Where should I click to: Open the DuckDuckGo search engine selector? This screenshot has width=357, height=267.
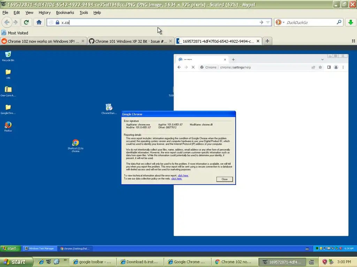[x=280, y=22]
